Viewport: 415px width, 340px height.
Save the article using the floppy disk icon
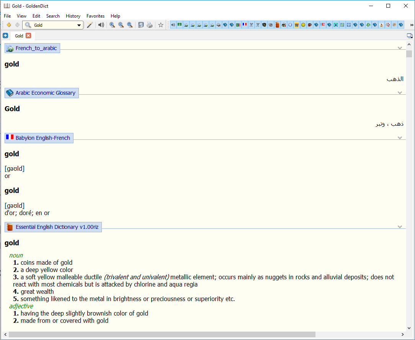141,24
